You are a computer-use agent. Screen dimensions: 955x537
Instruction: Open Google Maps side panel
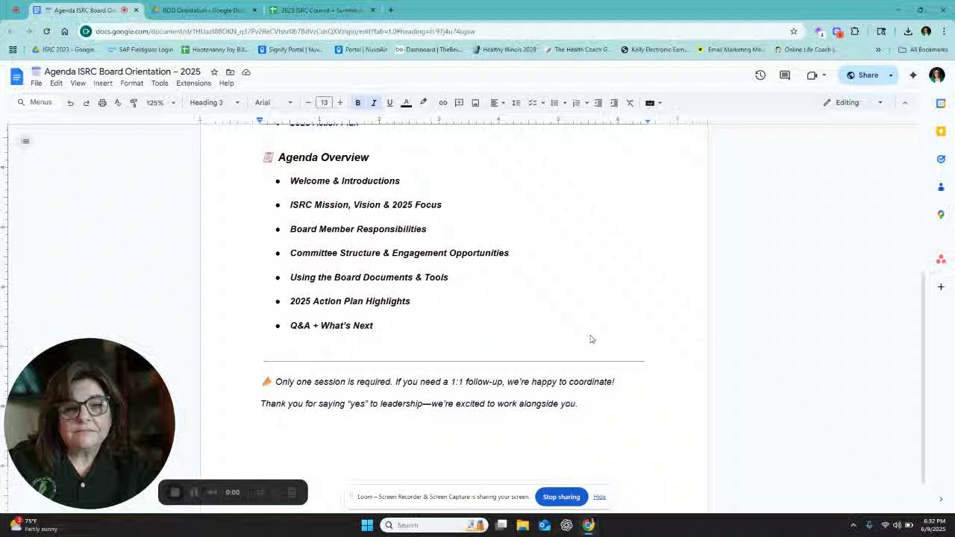point(941,214)
